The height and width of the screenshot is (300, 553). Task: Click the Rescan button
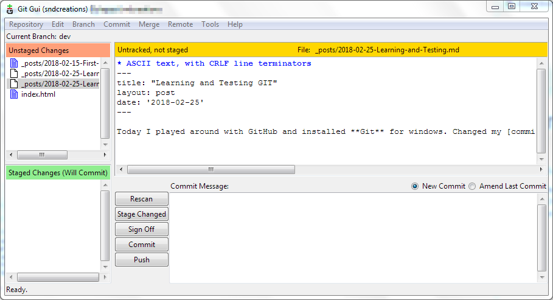[141, 199]
